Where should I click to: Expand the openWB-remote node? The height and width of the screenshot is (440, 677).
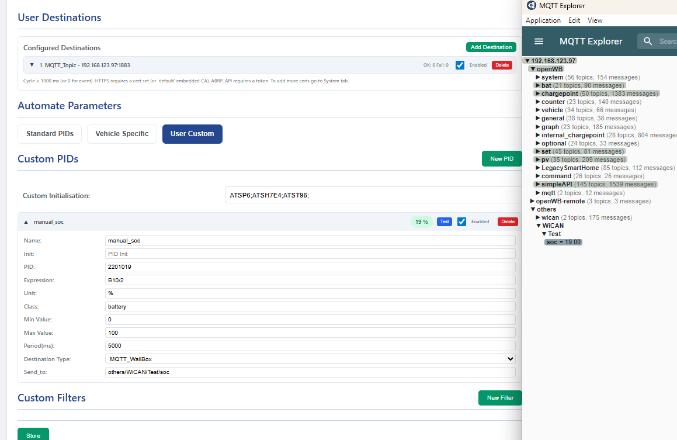tap(532, 200)
